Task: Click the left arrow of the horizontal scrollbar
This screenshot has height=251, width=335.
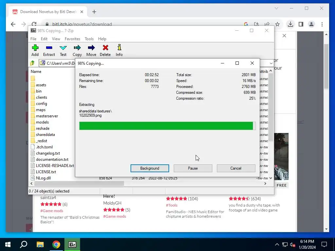Action: pos(32,184)
